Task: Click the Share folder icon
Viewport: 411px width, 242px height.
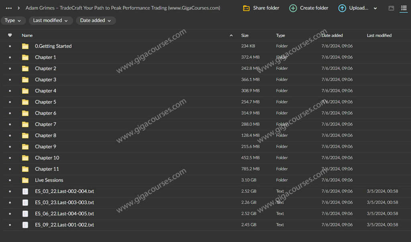Action: point(246,8)
